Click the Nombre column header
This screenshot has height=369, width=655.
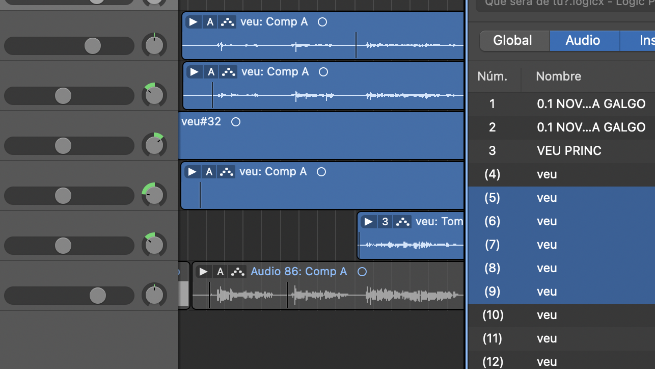[x=558, y=76]
